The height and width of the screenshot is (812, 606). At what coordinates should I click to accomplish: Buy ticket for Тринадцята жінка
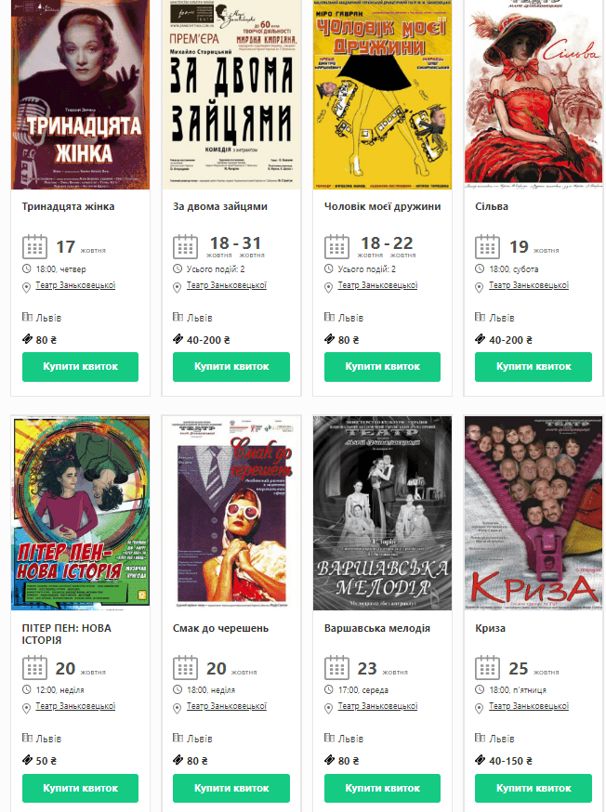coord(80,367)
